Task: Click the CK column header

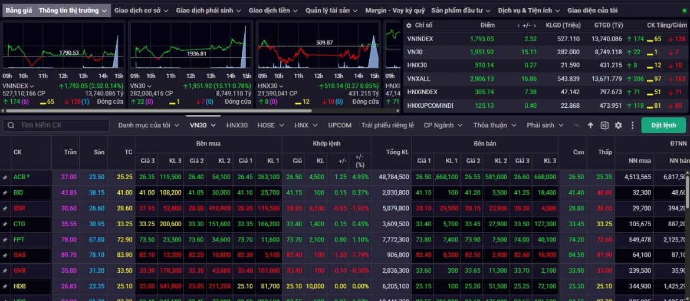Action: click(18, 153)
